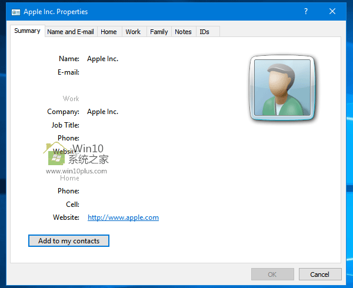Click the grey Home section heading

coord(69,178)
